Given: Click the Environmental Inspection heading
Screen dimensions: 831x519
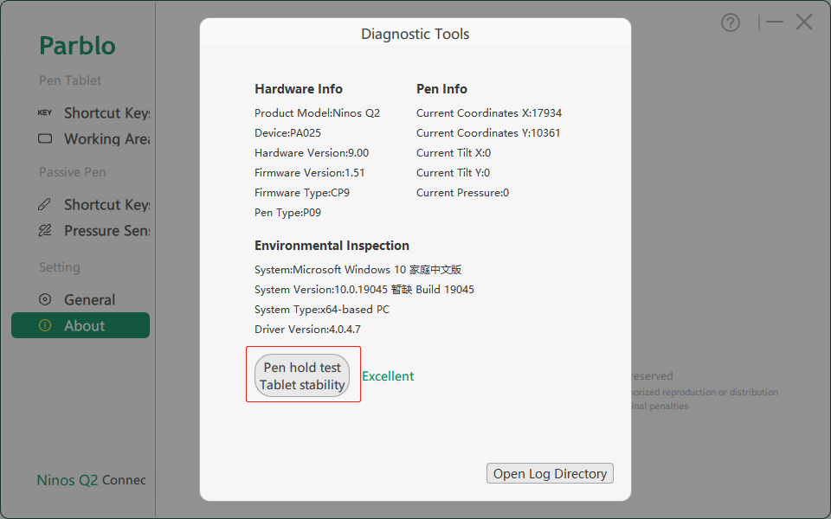Looking at the screenshot, I should coord(332,246).
